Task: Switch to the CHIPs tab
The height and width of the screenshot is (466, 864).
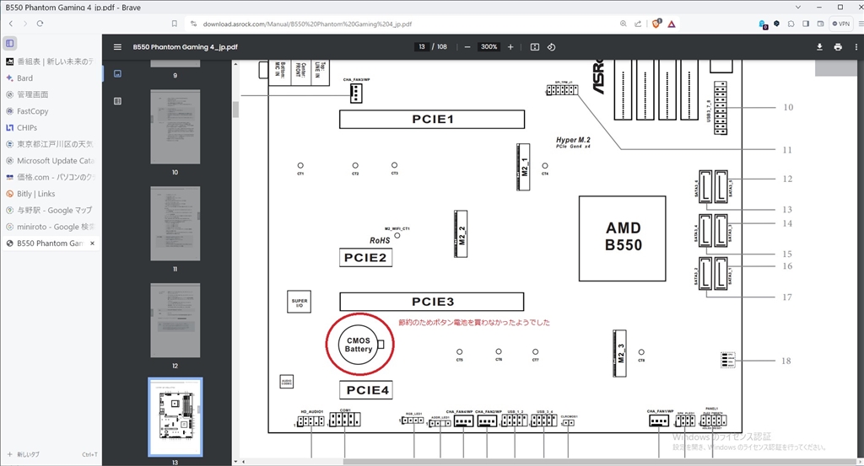Action: pos(51,127)
